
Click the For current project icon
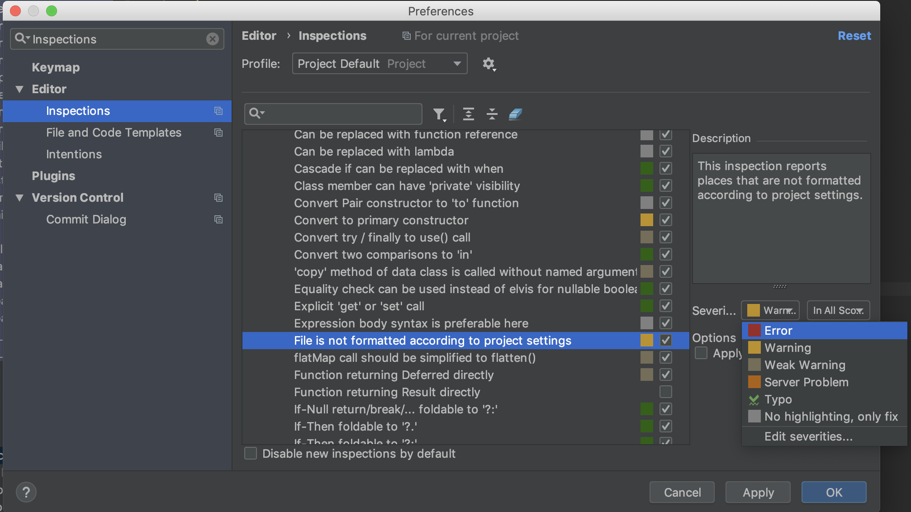click(407, 36)
